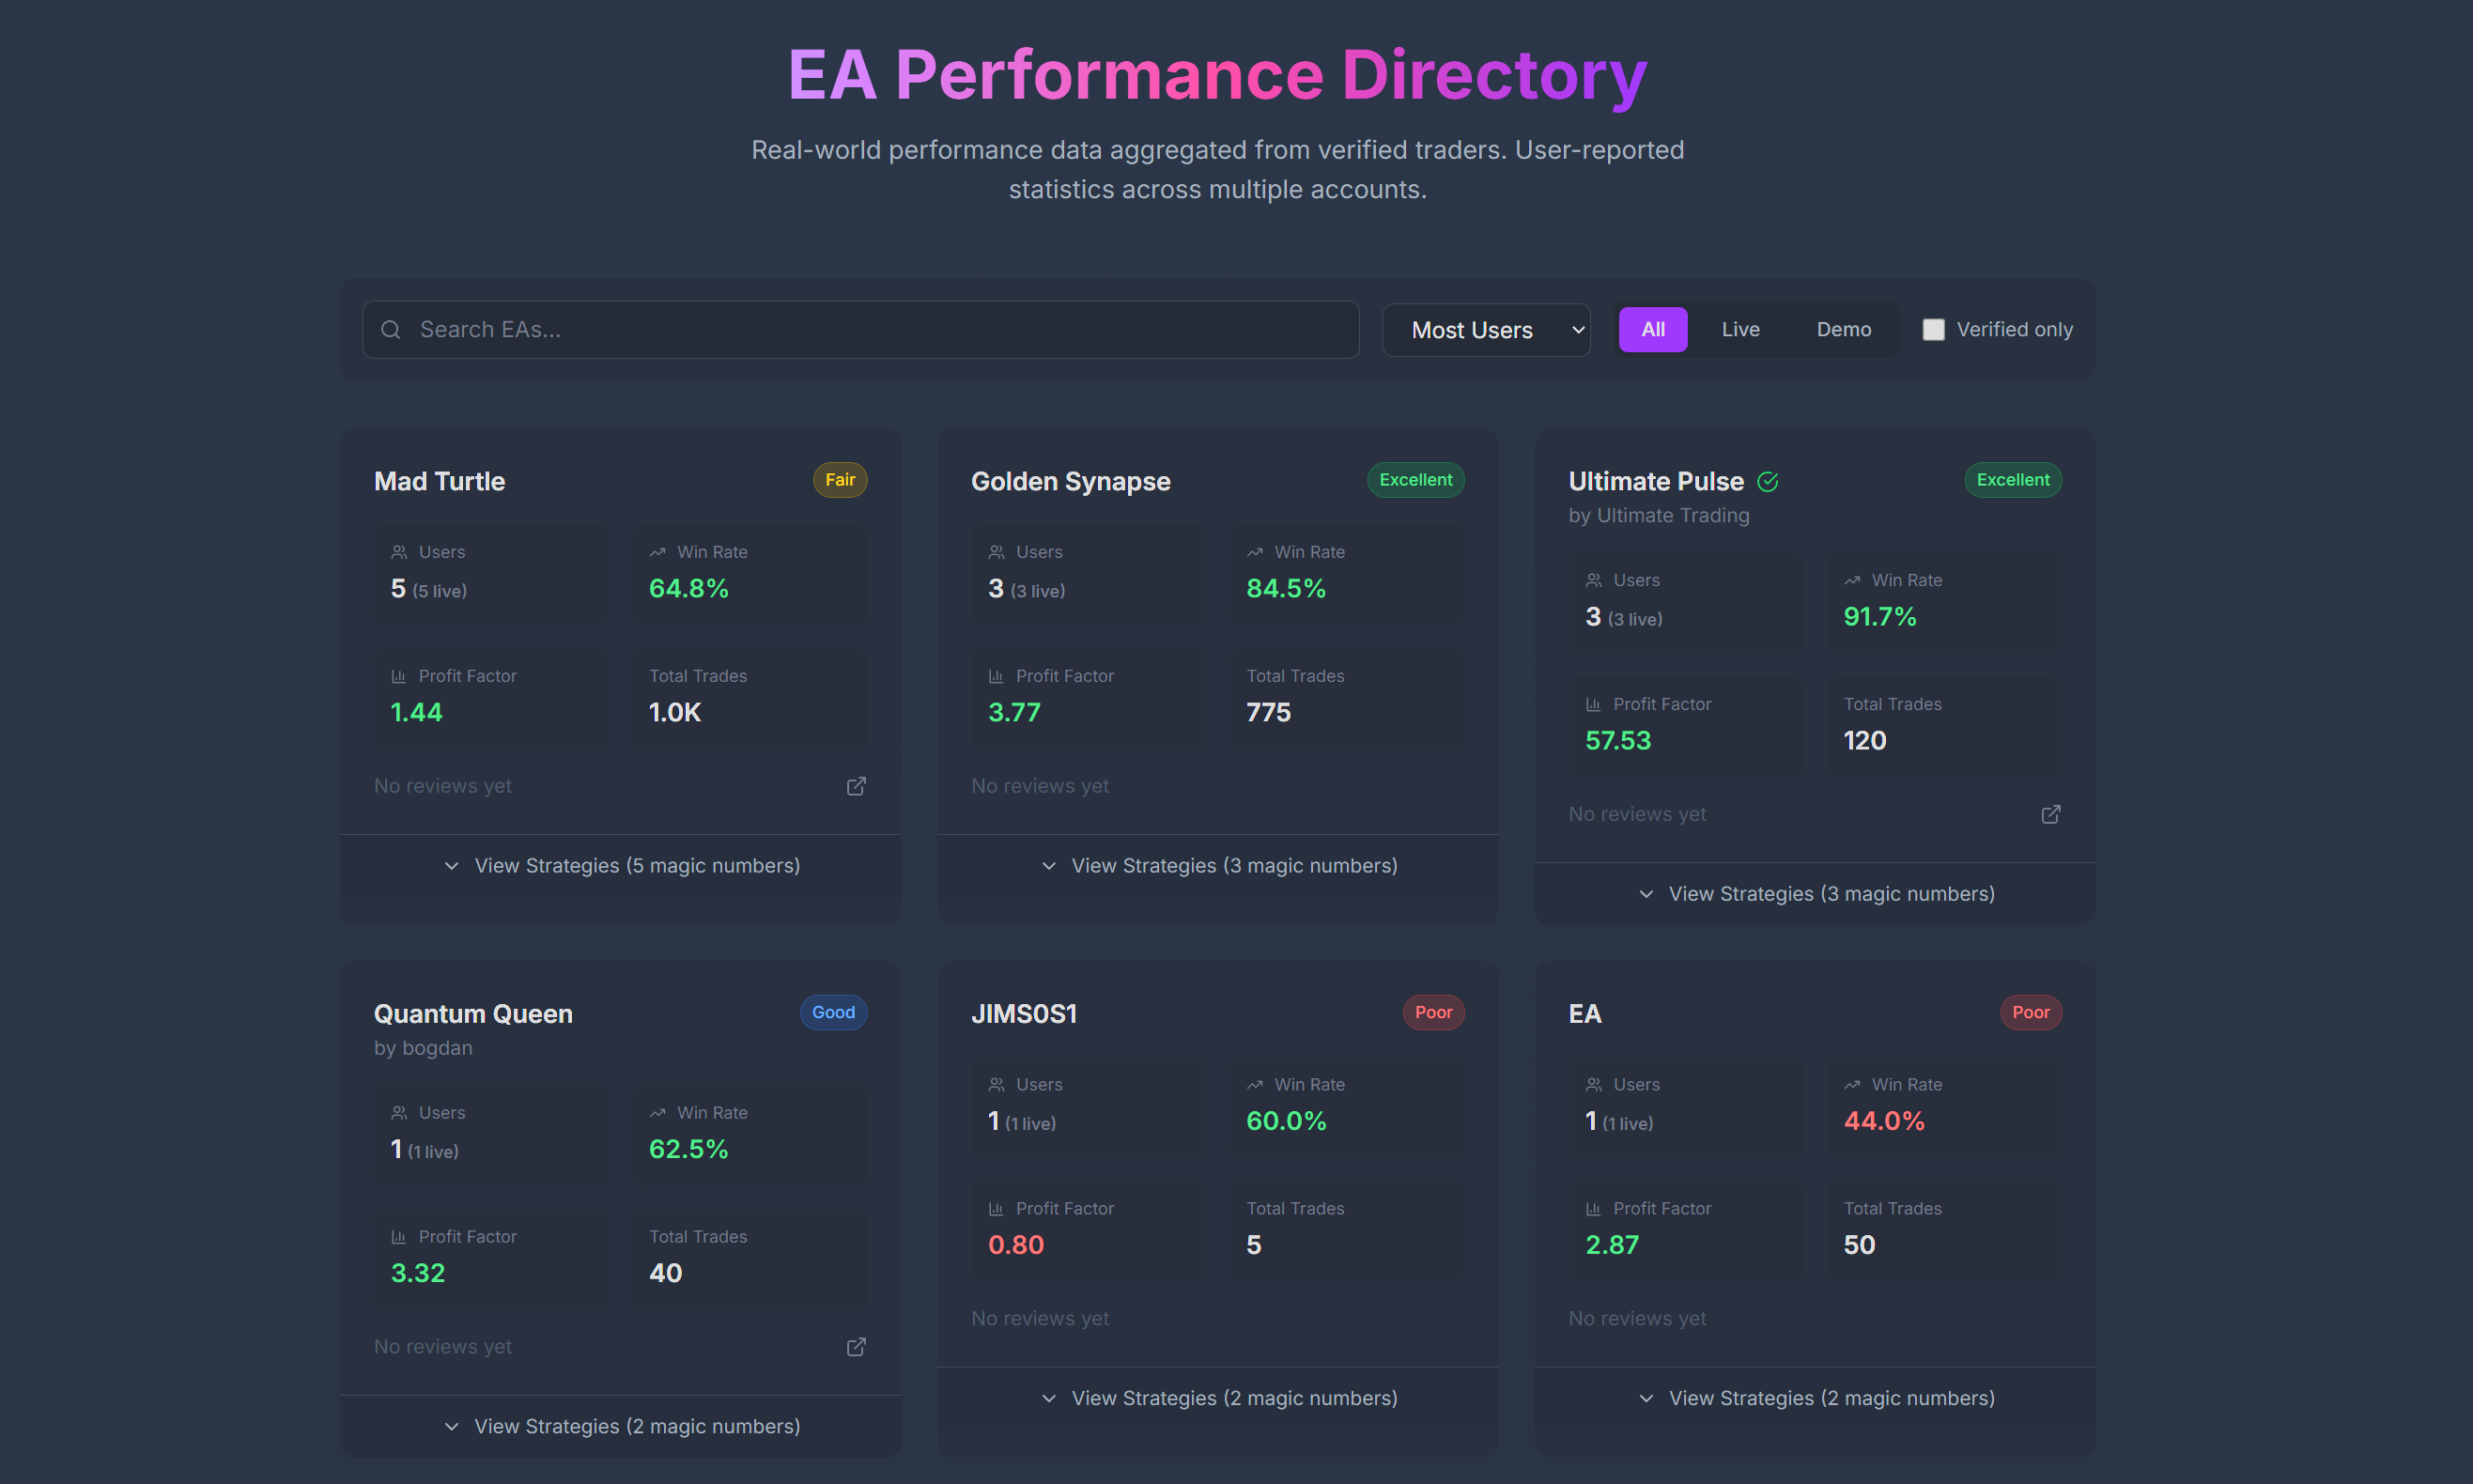
Task: Enable the Verified only checkbox
Action: click(x=1933, y=330)
